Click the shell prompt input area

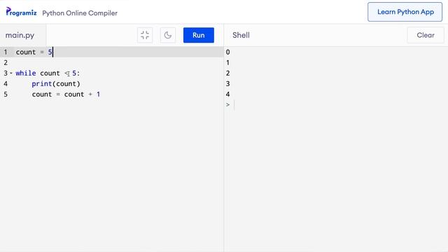(x=339, y=105)
